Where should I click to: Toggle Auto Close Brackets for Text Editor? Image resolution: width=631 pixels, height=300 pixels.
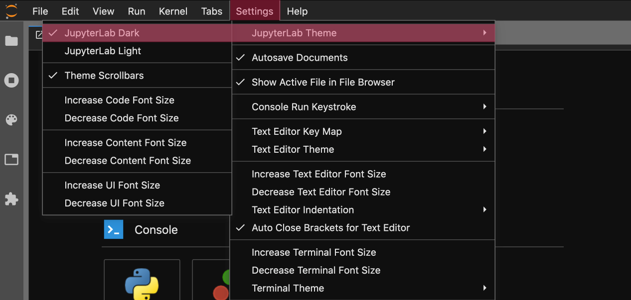click(x=330, y=228)
